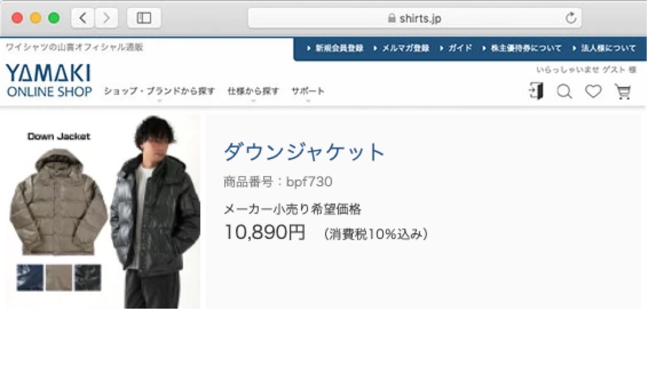Click the shirts.jp address bar

click(x=414, y=18)
